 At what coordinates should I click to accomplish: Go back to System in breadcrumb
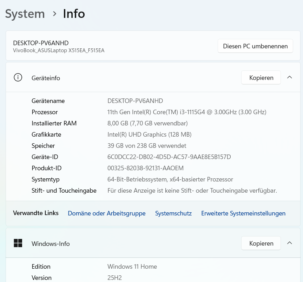coord(25,14)
